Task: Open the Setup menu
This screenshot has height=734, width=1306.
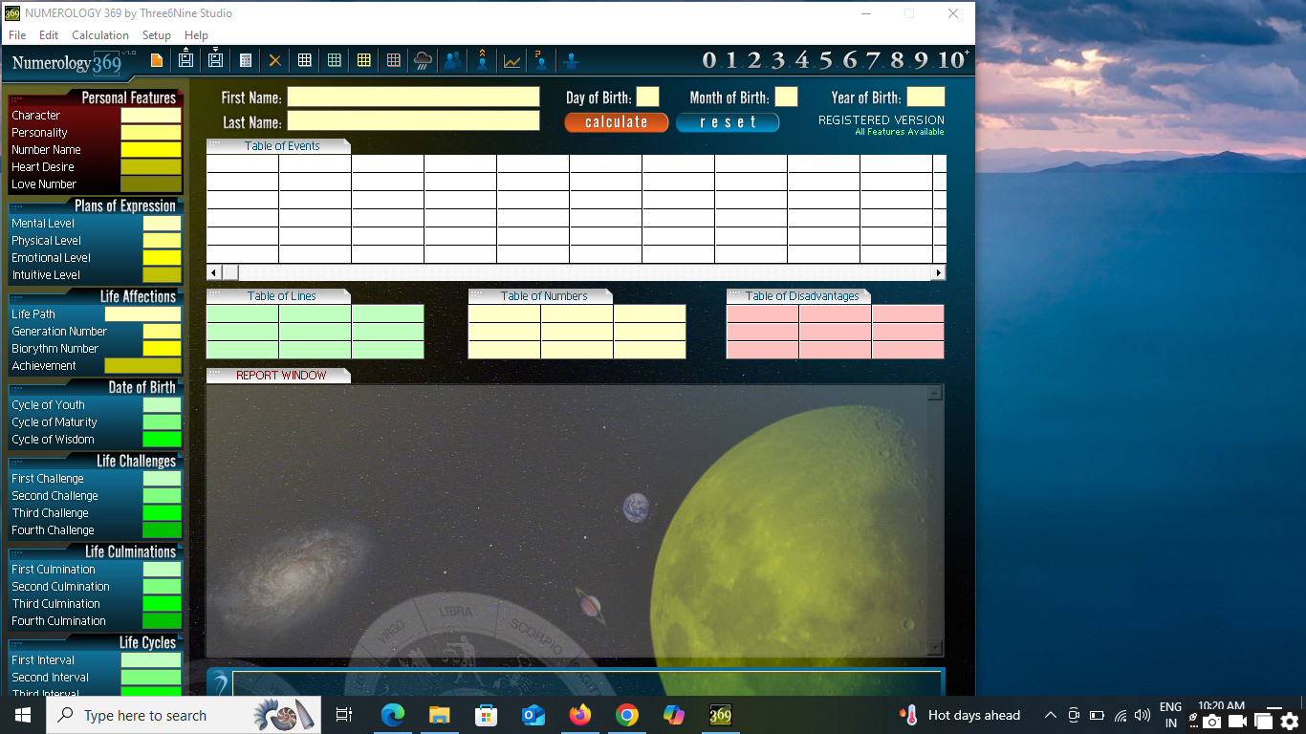Action: [x=157, y=34]
